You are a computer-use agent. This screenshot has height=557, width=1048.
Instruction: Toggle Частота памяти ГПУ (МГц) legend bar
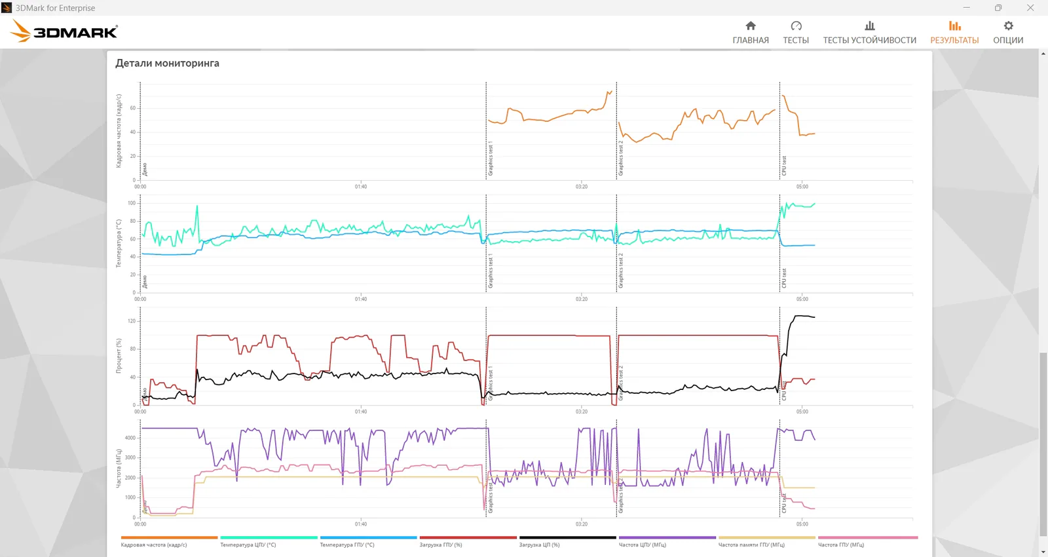pyautogui.click(x=766, y=537)
